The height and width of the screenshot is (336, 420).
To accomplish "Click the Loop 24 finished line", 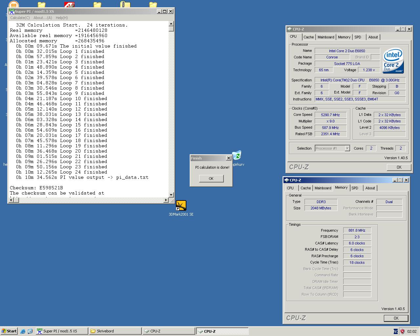I will click(62, 172).
